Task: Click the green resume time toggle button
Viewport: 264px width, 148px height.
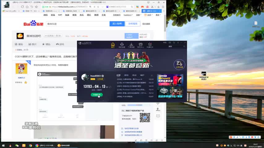Action: [x=97, y=95]
